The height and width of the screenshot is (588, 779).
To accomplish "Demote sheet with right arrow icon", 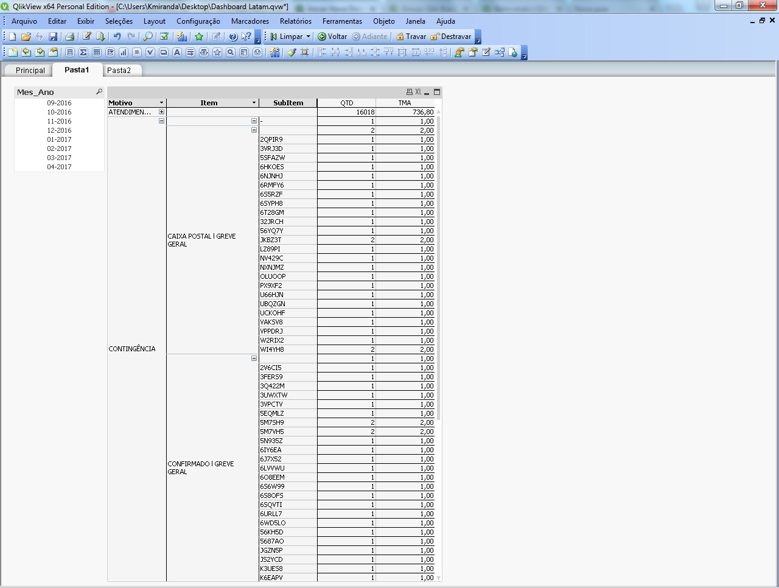I will 40,52.
